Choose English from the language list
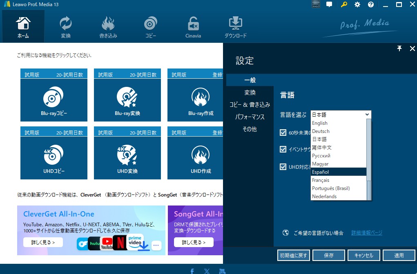 (x=339, y=123)
